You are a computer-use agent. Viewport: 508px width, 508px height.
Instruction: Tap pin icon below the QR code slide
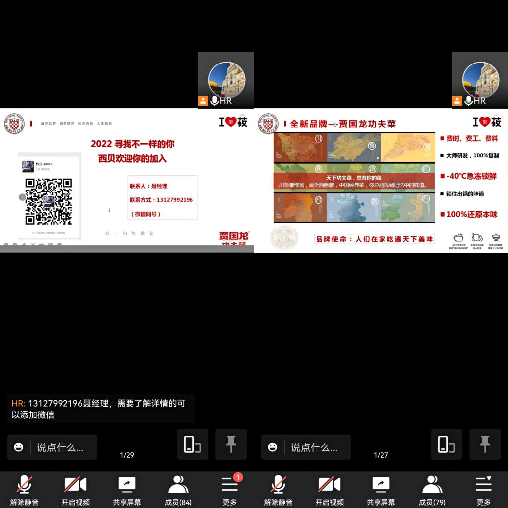(231, 444)
